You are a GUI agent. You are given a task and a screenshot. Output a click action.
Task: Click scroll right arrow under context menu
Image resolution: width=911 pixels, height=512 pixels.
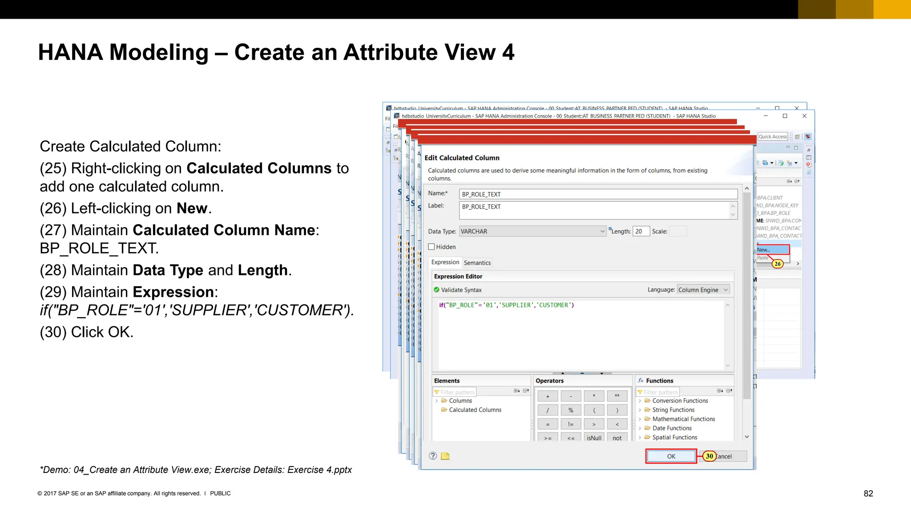[798, 264]
